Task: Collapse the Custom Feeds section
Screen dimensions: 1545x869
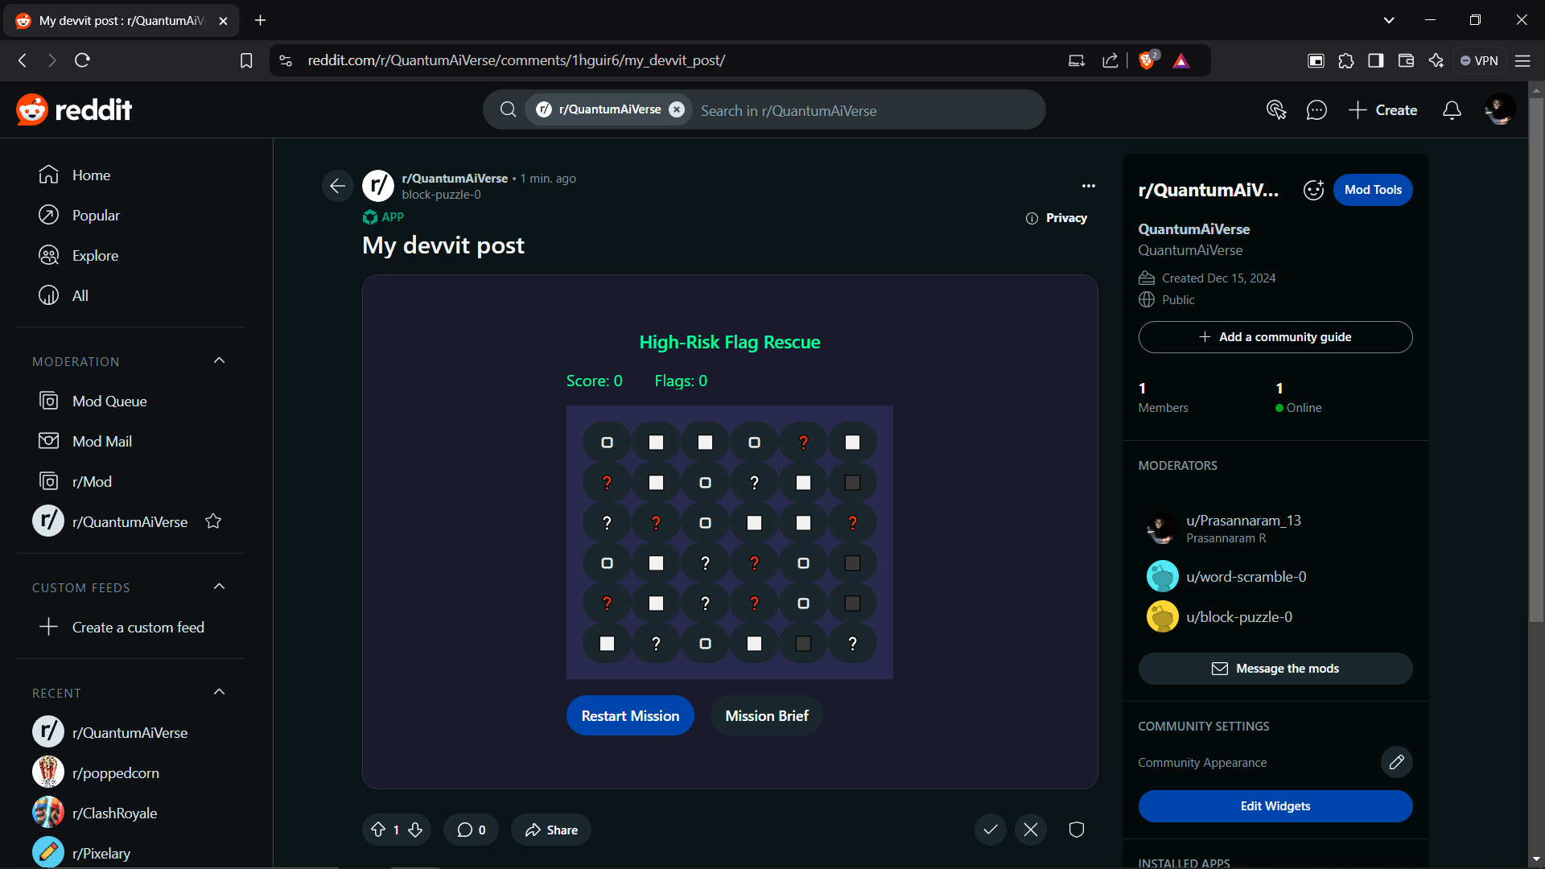Action: point(219,587)
